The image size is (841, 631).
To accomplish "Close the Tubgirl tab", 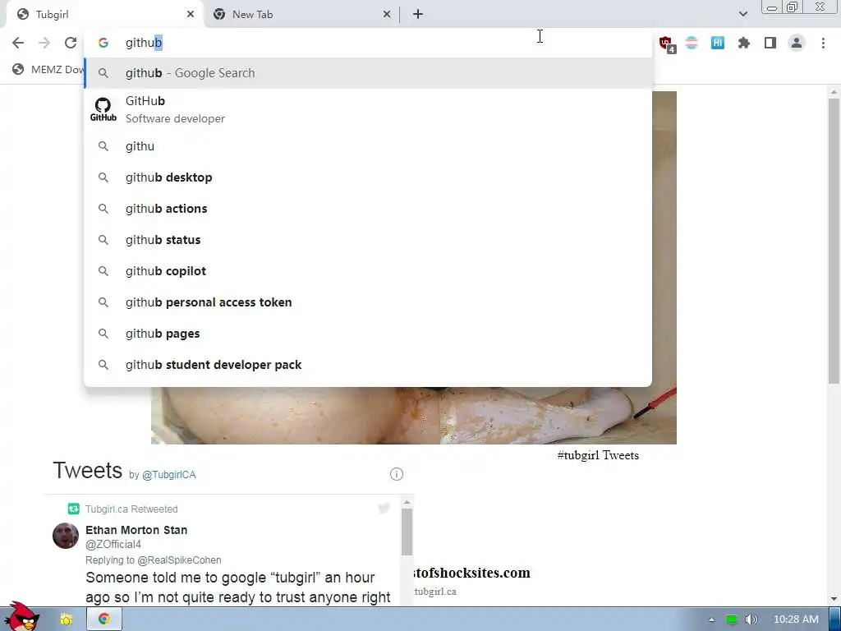I will pos(191,15).
